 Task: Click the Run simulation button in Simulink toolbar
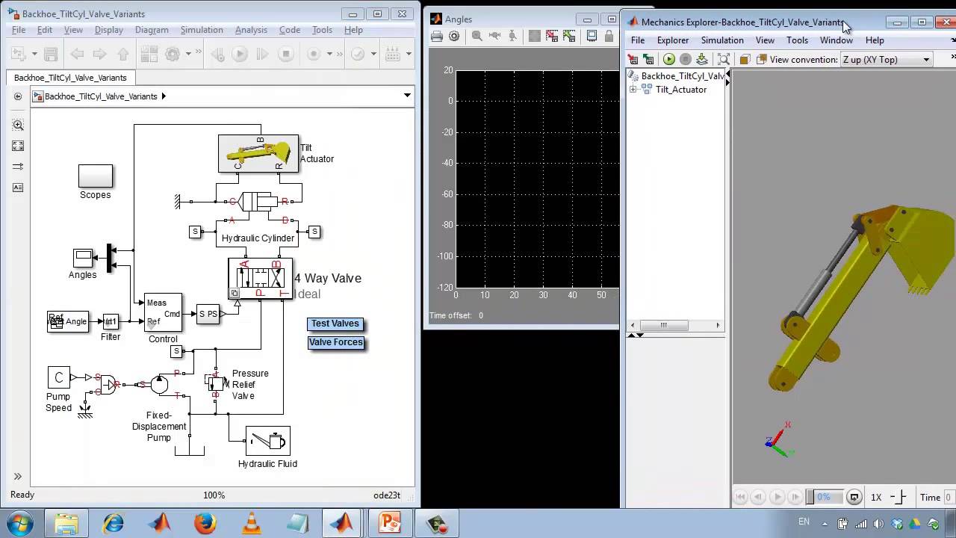pyautogui.click(x=240, y=54)
